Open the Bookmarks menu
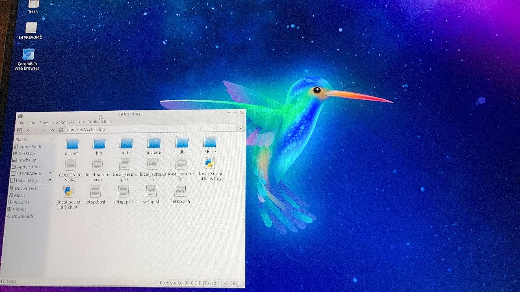 64,122
